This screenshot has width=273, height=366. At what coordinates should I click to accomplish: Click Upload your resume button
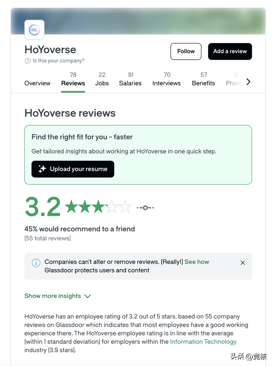coord(73,169)
